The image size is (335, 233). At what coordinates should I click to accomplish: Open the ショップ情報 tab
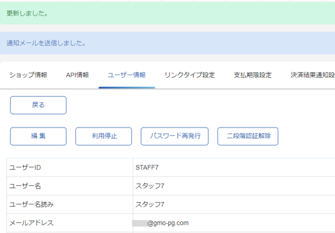click(x=28, y=75)
